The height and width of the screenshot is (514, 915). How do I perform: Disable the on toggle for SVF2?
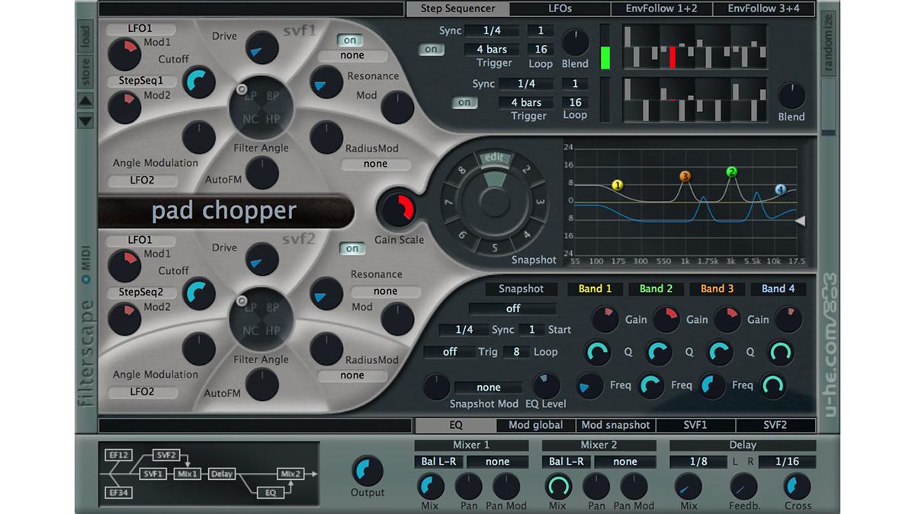click(352, 248)
